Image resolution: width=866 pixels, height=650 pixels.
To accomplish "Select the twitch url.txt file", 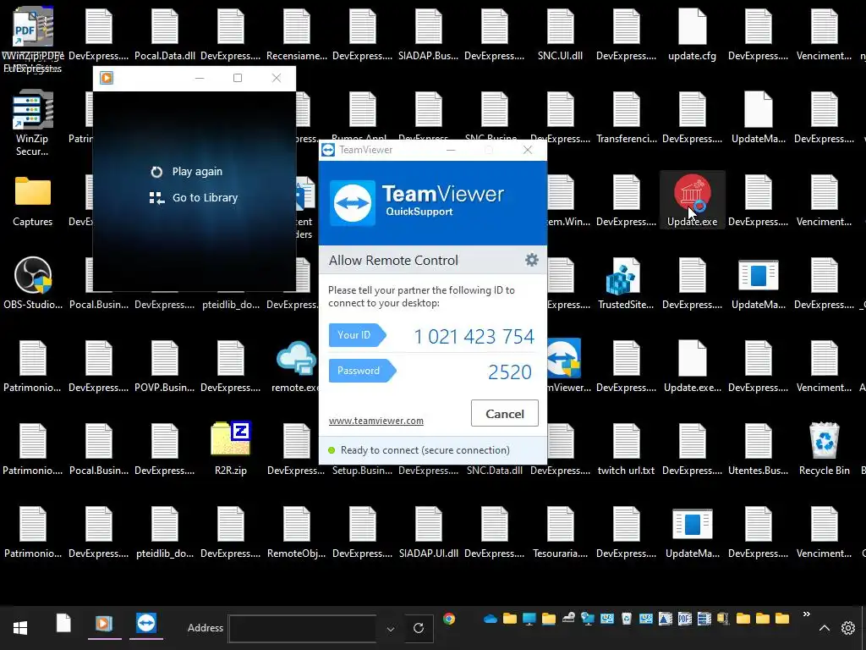I will pyautogui.click(x=626, y=449).
